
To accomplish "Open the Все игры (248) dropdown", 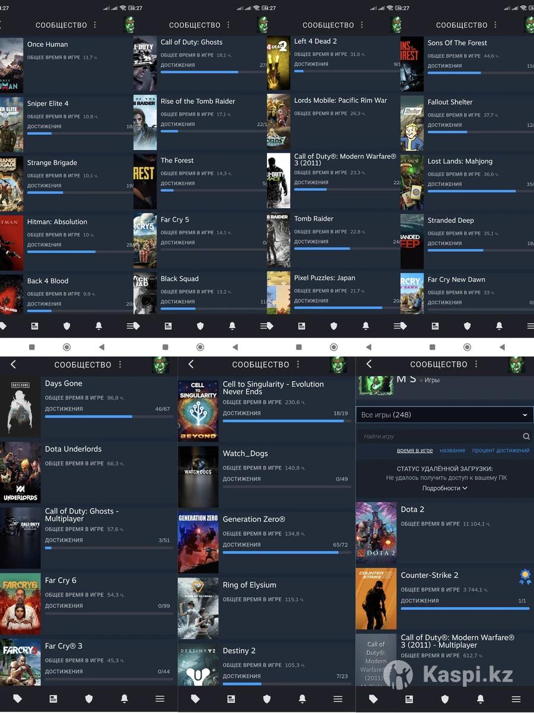I will click(x=444, y=415).
